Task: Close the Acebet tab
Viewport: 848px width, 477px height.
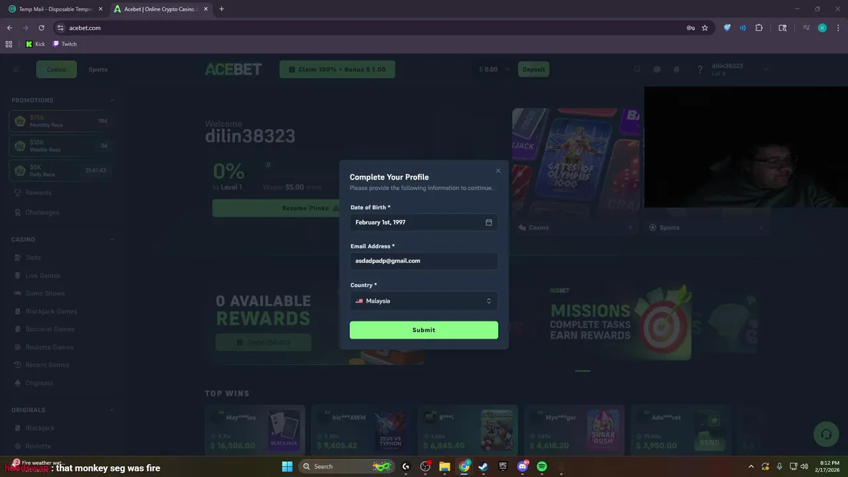Action: (x=205, y=9)
